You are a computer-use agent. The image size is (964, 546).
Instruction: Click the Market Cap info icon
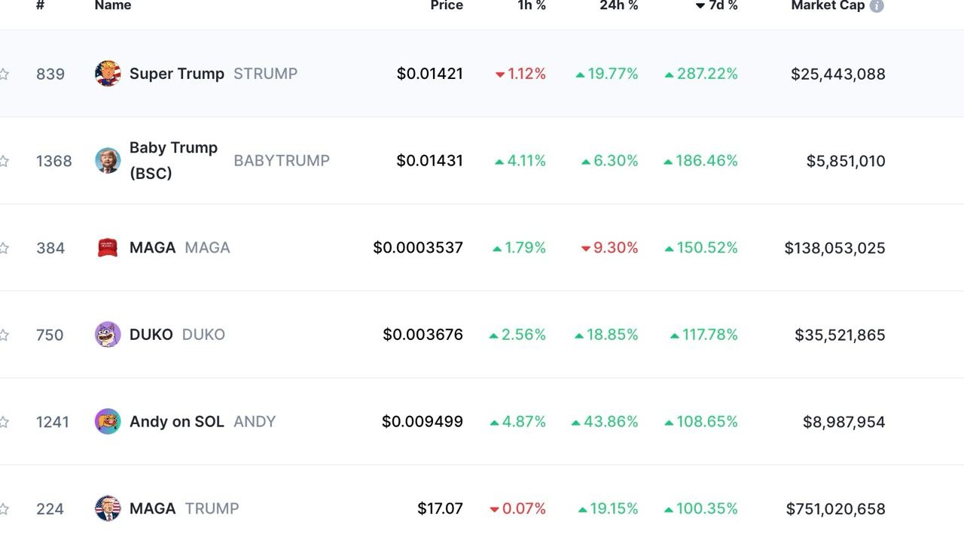[877, 6]
